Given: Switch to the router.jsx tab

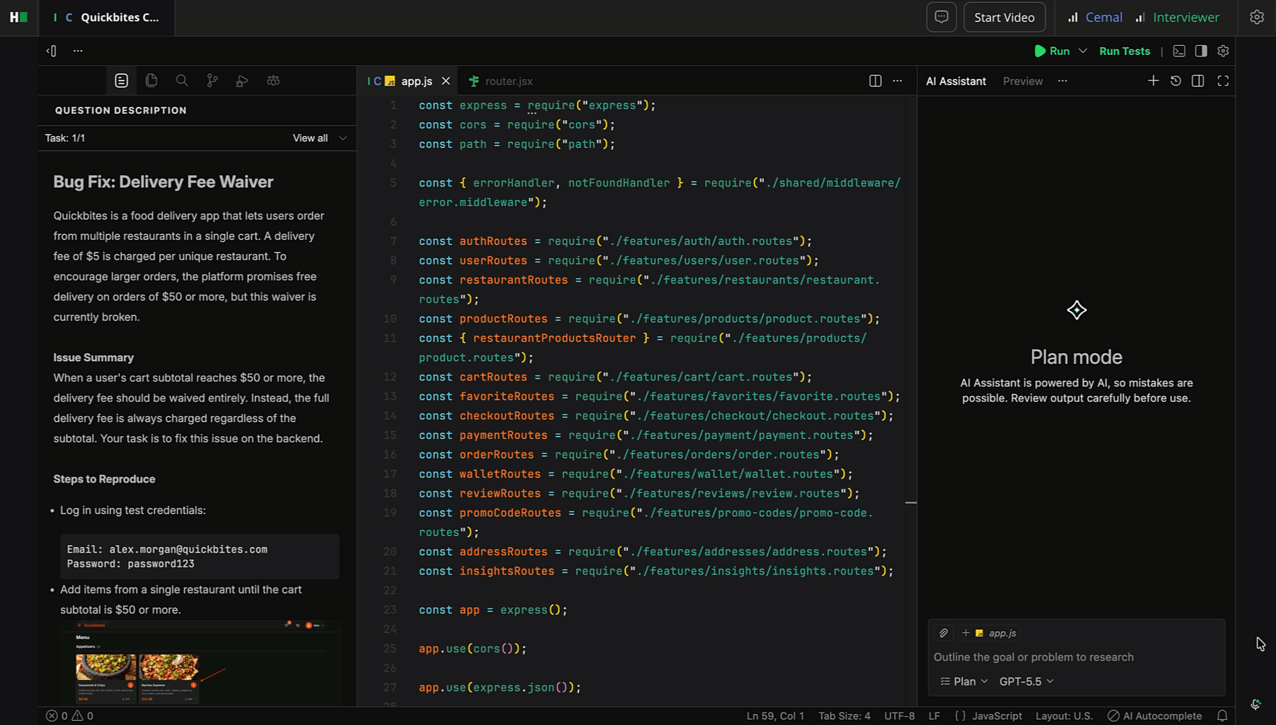Looking at the screenshot, I should [501, 81].
